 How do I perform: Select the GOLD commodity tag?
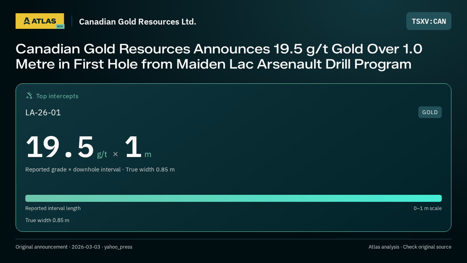[x=430, y=112]
